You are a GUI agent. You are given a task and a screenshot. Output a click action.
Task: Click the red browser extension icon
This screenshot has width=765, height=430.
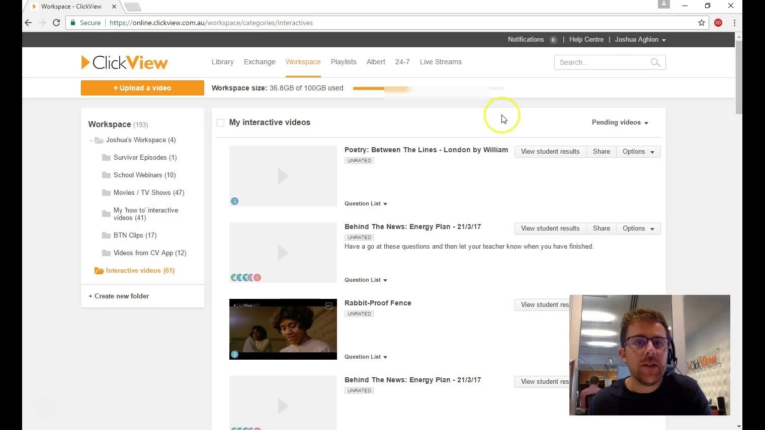click(718, 23)
